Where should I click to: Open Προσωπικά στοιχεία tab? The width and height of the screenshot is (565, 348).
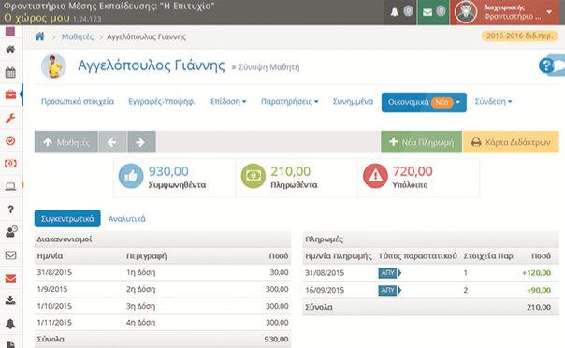[78, 102]
